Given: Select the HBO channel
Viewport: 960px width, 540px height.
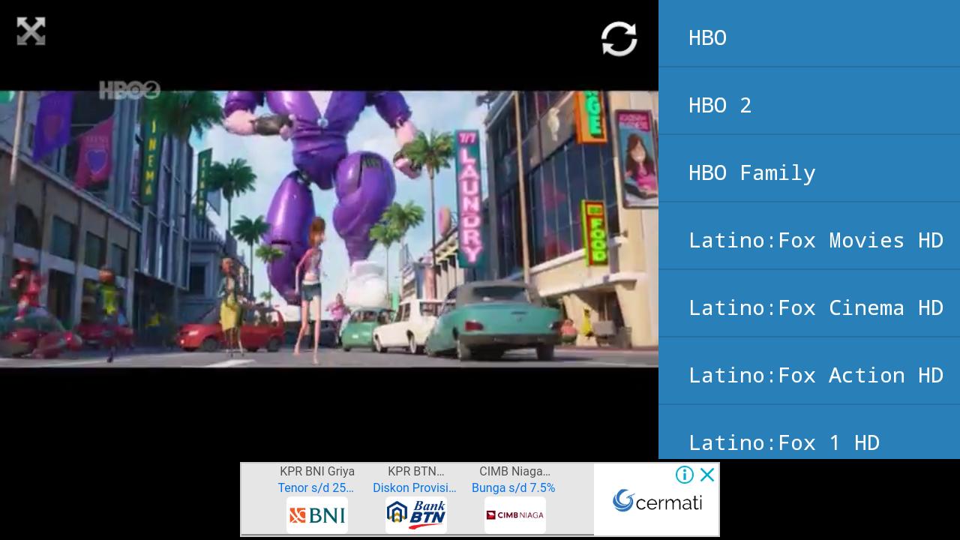Looking at the screenshot, I should (x=809, y=34).
